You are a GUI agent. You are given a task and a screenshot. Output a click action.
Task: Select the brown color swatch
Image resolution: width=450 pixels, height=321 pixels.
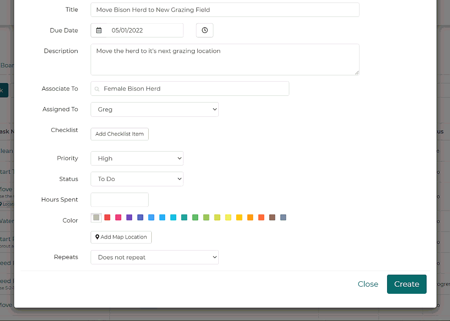tap(272, 218)
